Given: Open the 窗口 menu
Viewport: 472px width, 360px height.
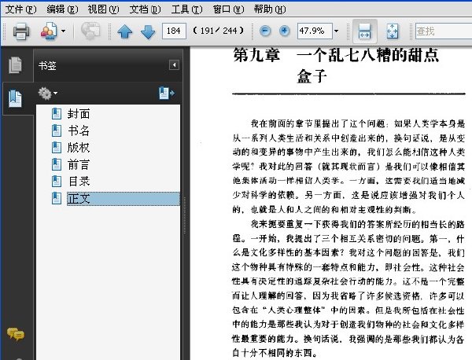Looking at the screenshot, I should 228,9.
